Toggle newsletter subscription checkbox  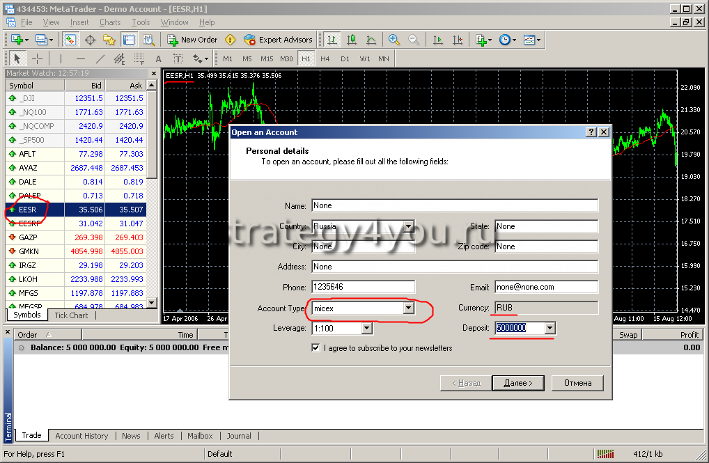[315, 347]
